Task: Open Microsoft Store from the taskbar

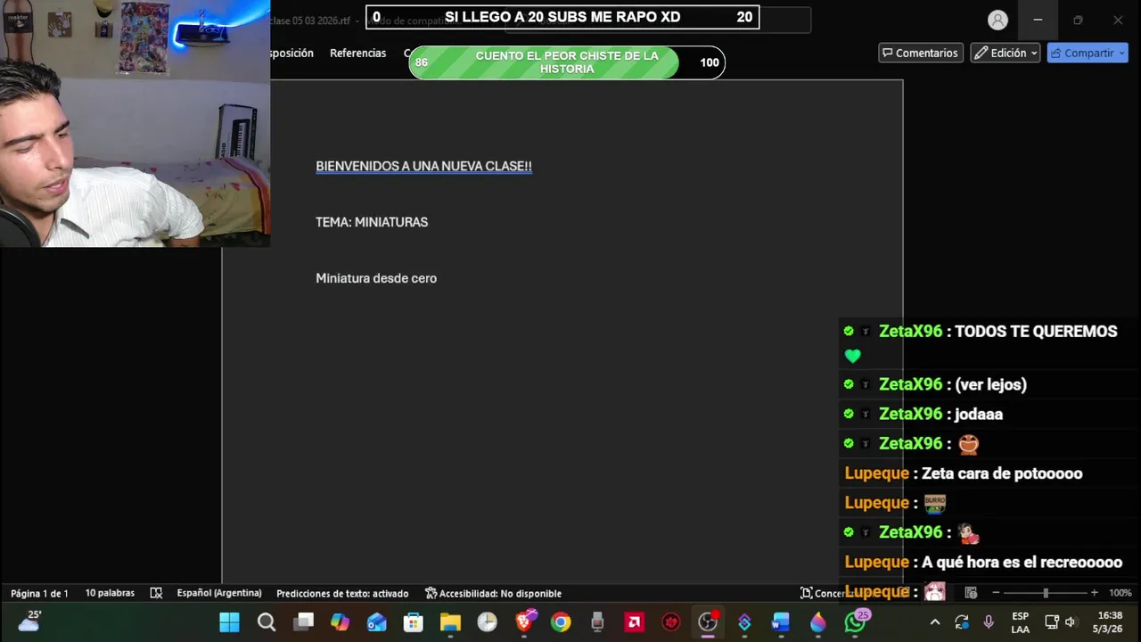Action: 413,622
